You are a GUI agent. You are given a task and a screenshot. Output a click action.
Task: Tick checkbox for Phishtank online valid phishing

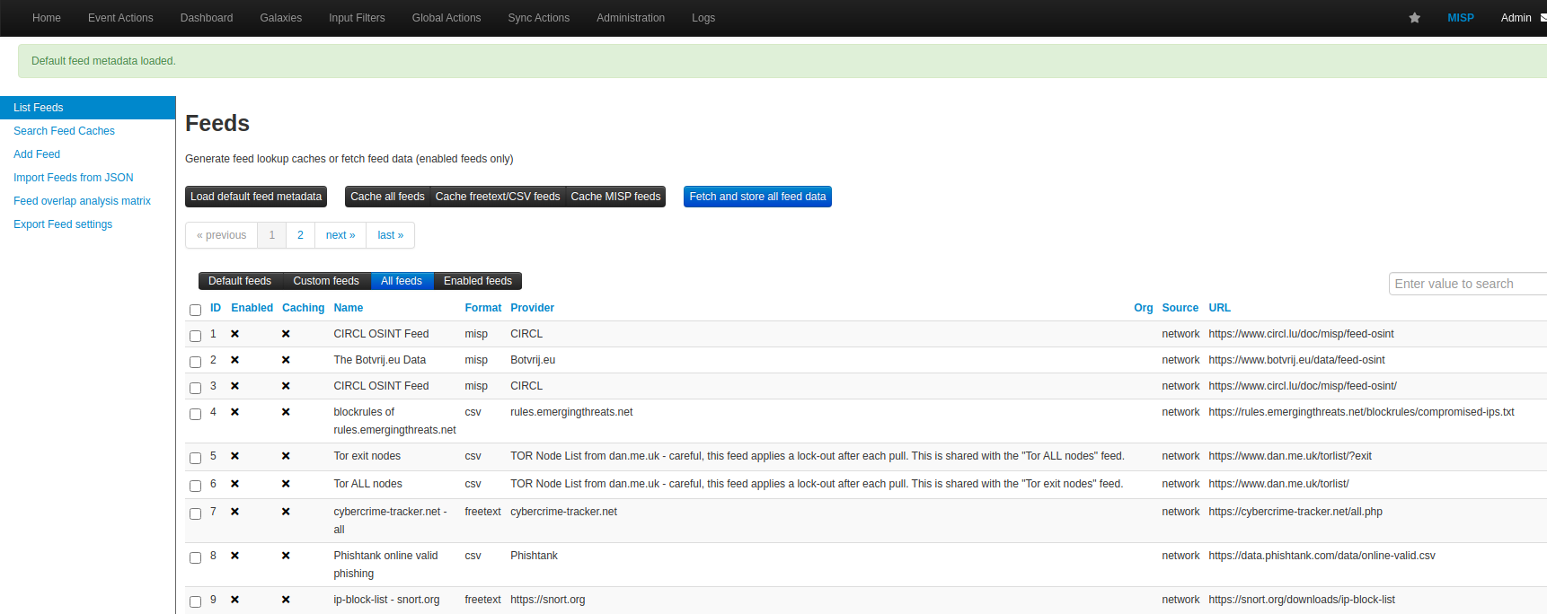click(x=195, y=557)
